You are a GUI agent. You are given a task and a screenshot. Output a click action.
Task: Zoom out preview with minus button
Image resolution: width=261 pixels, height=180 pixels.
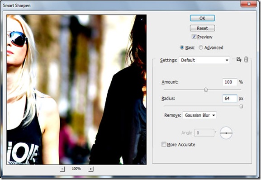click(x=62, y=169)
